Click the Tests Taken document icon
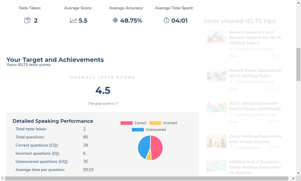This screenshot has height=181, width=301. point(27,21)
